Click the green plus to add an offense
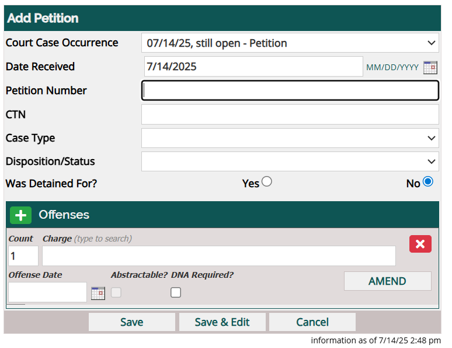Screen dimensions: 452x348 [x=21, y=215]
